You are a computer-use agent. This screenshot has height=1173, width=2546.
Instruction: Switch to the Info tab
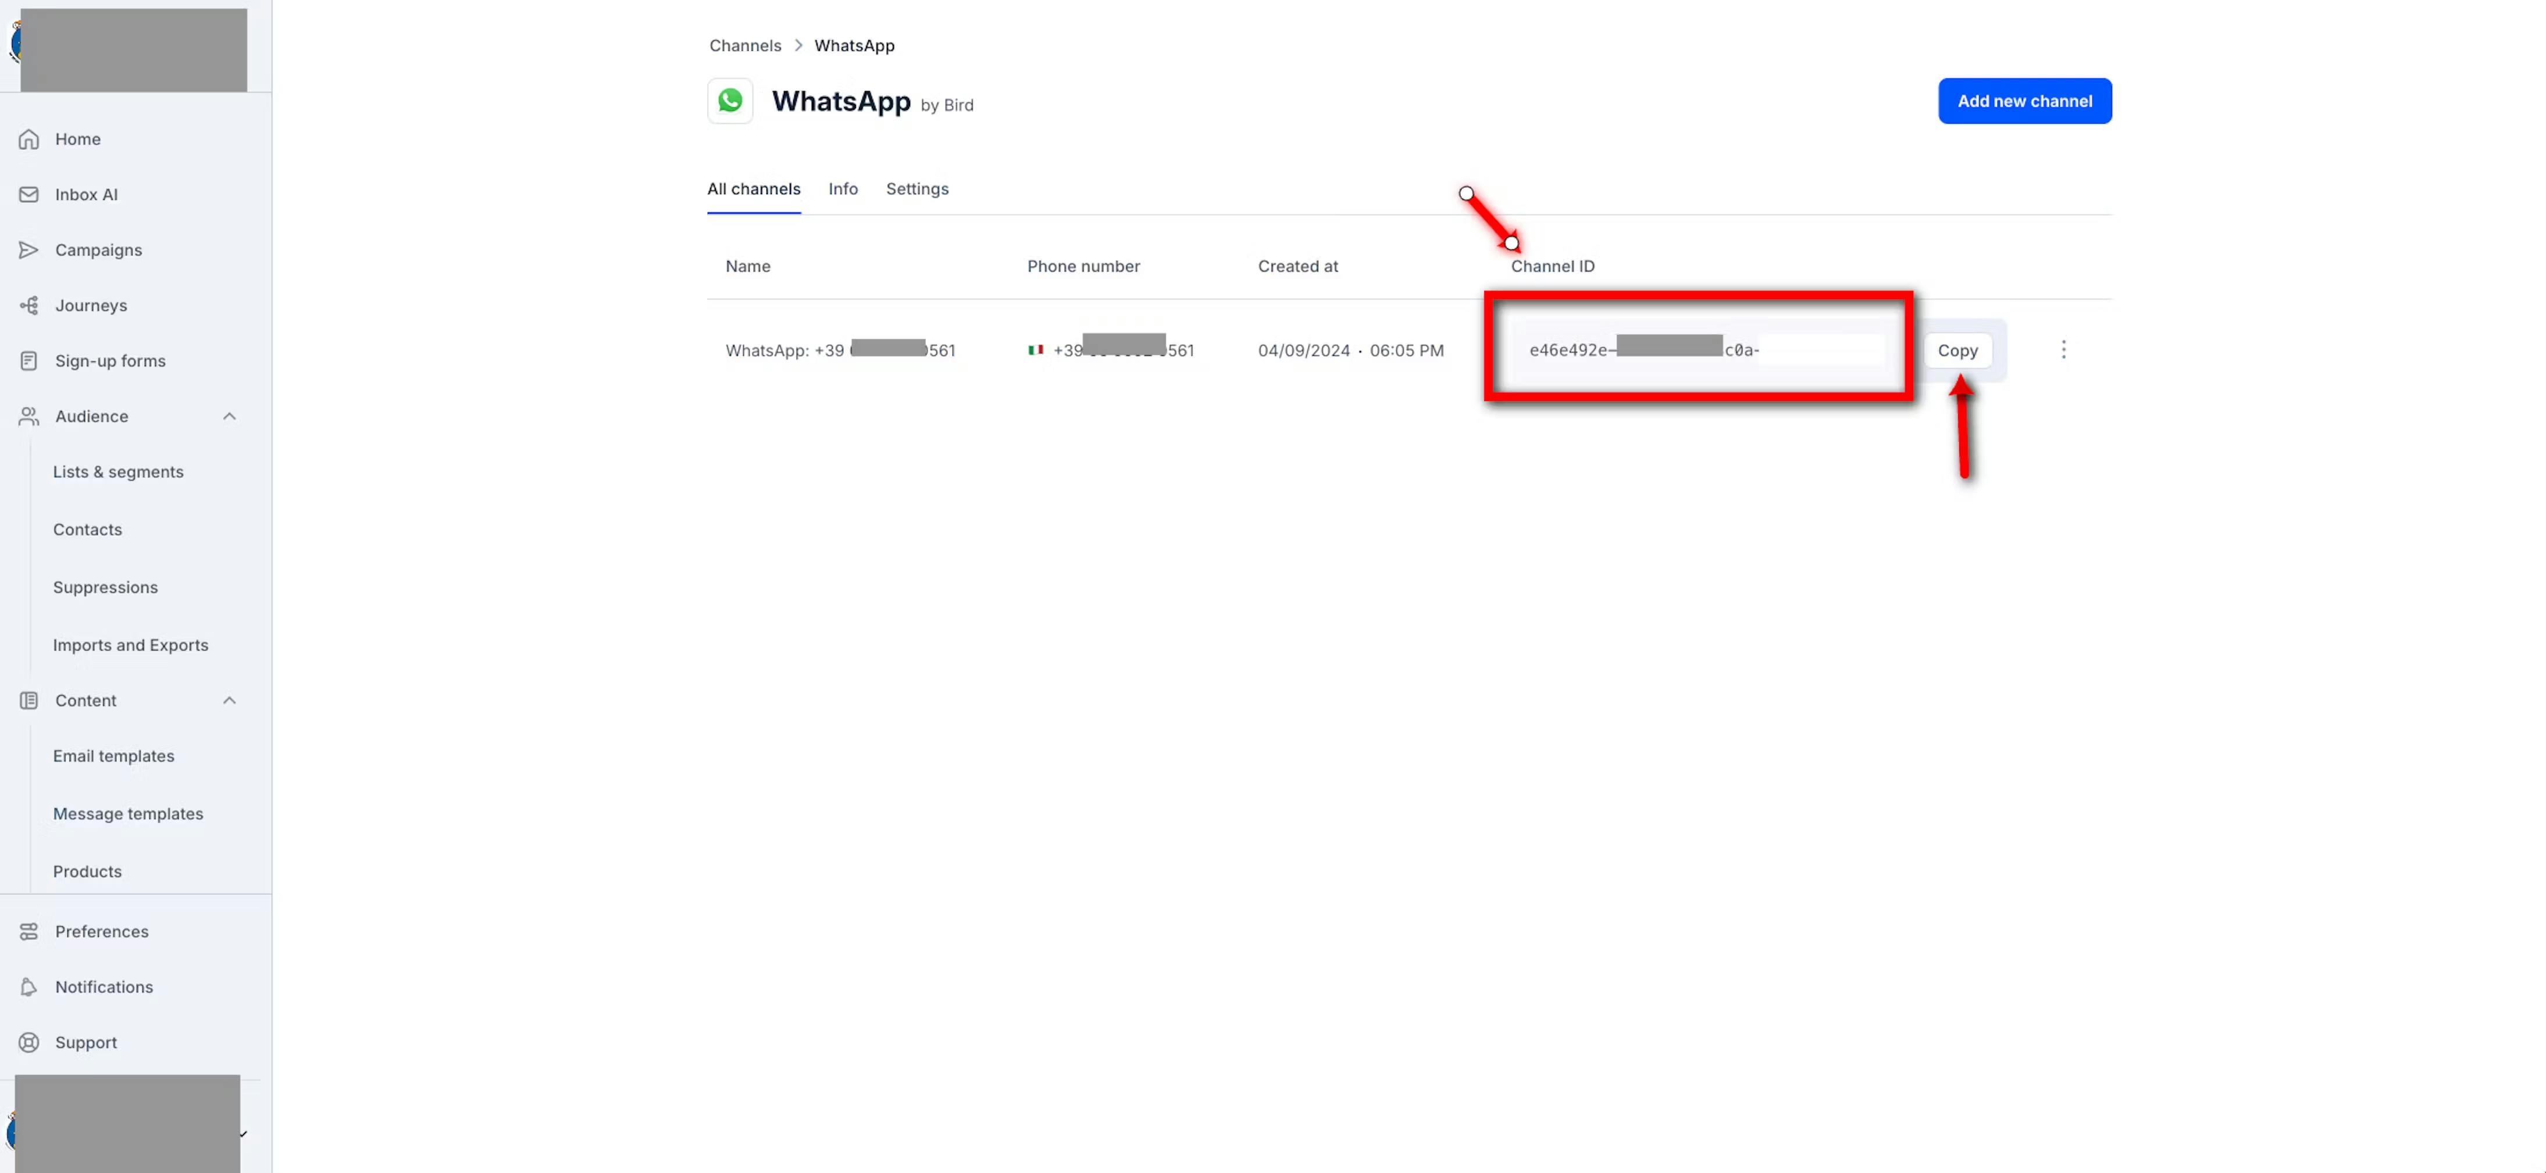coord(842,189)
